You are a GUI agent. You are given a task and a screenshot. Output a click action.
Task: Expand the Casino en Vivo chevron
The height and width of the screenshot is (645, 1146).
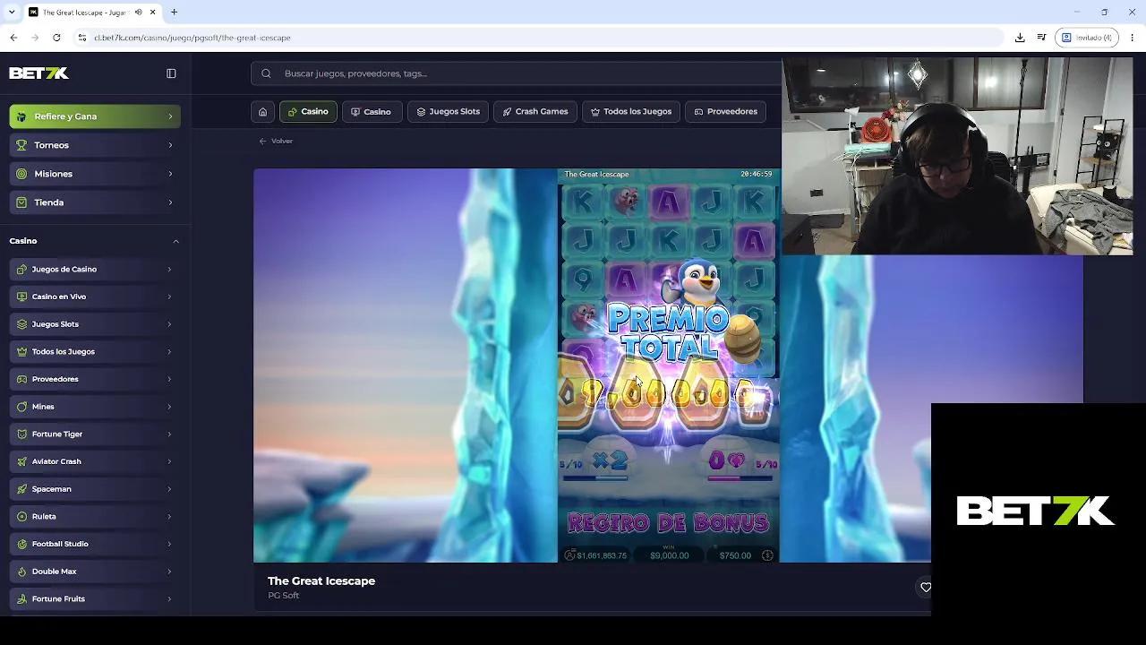point(169,297)
